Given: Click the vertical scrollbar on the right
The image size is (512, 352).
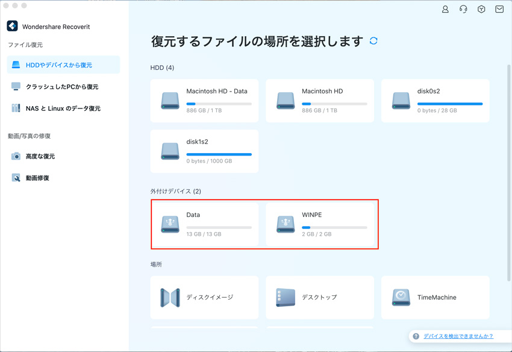Looking at the screenshot, I should (x=508, y=173).
